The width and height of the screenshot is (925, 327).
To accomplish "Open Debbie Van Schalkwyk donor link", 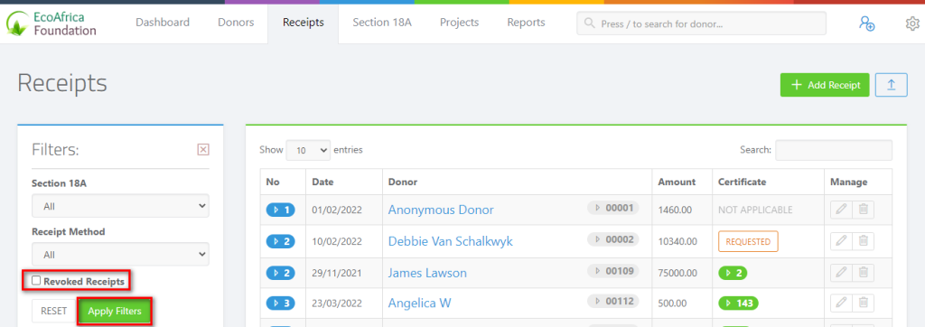I will [450, 241].
